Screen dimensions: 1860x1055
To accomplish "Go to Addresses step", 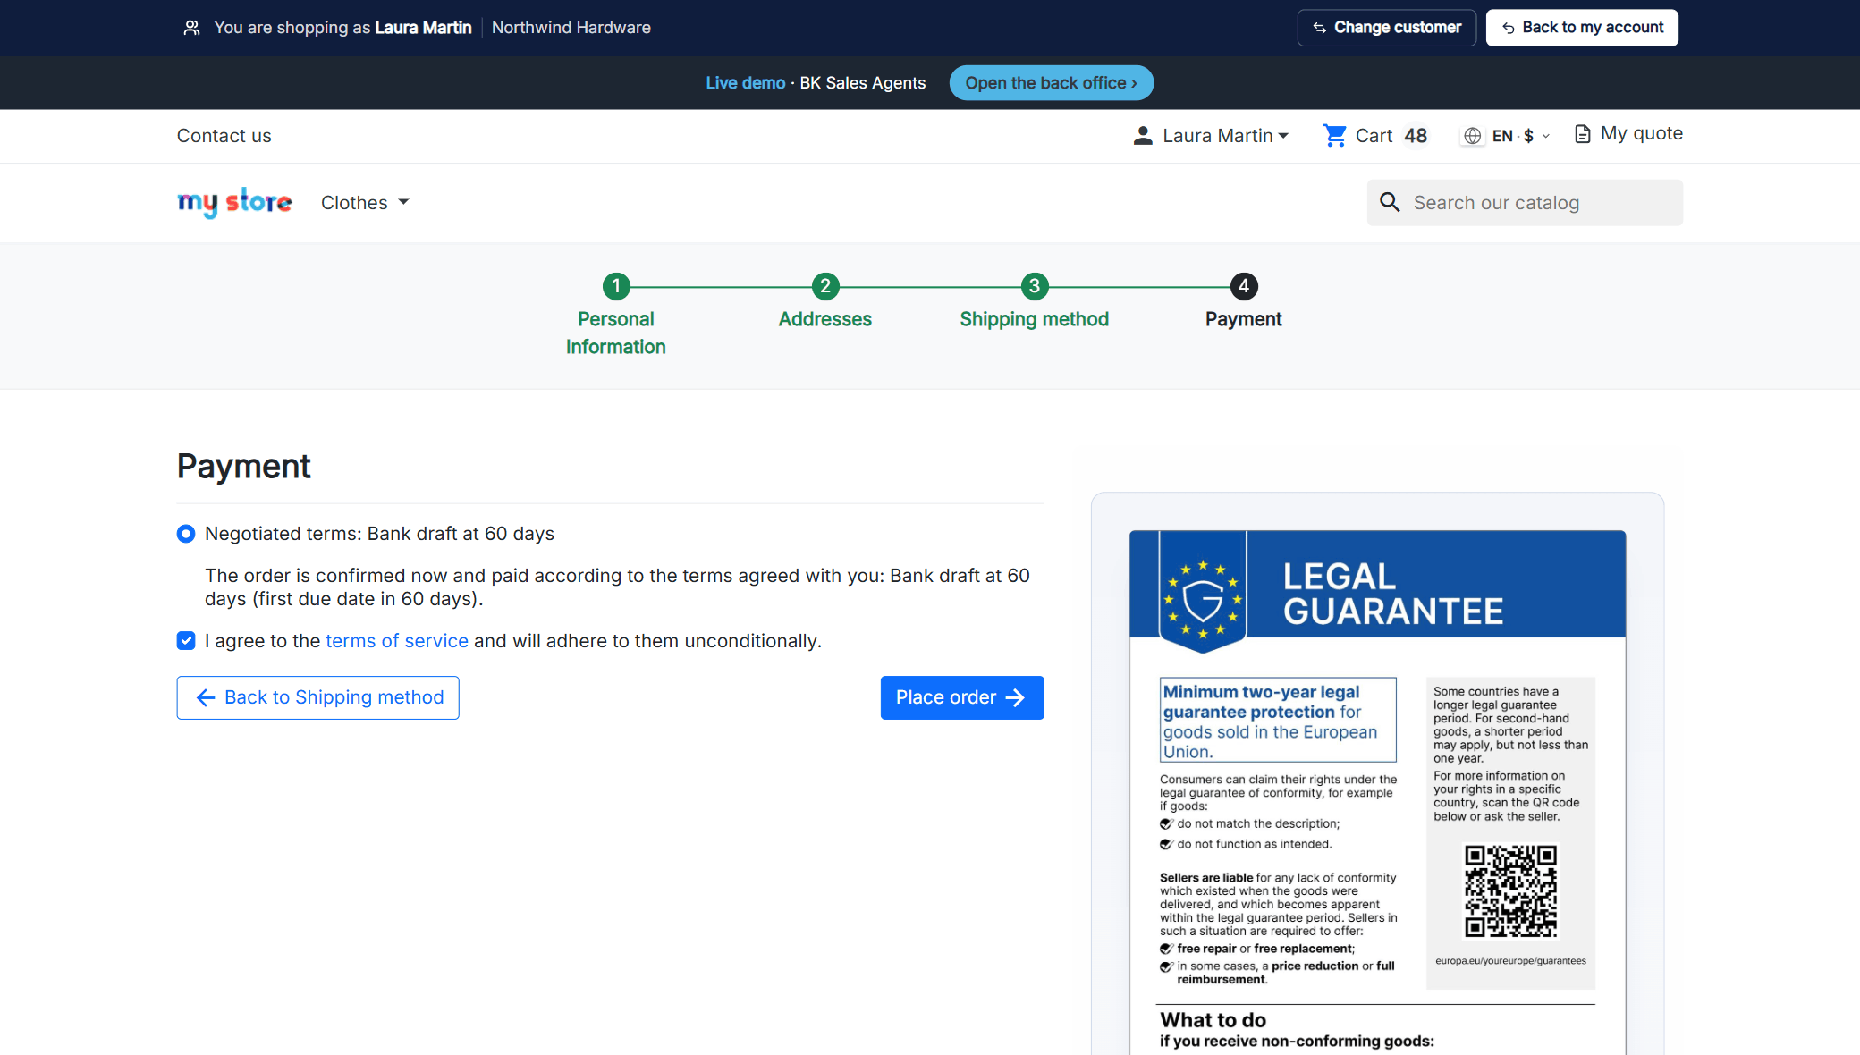I will pos(825,319).
